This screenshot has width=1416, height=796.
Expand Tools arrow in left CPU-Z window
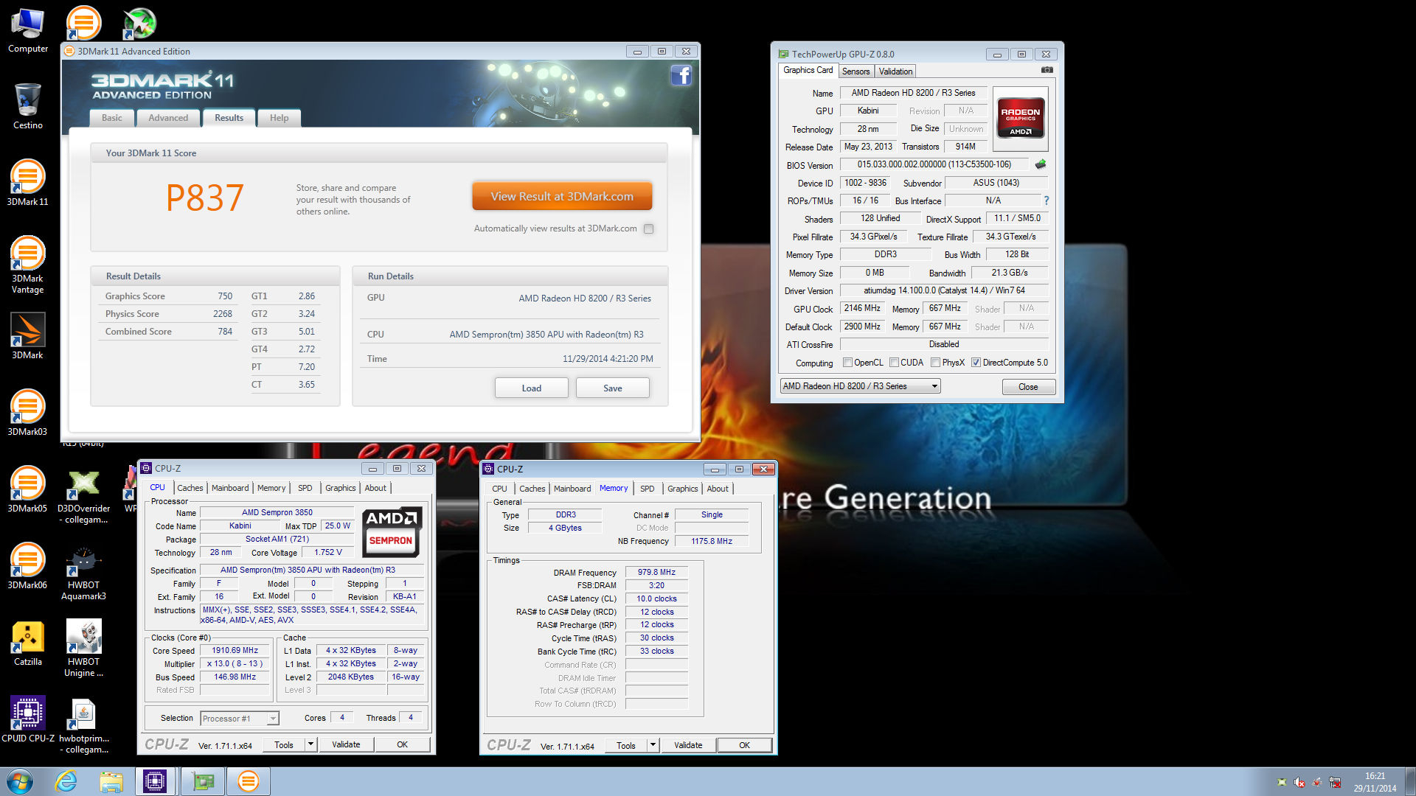311,744
